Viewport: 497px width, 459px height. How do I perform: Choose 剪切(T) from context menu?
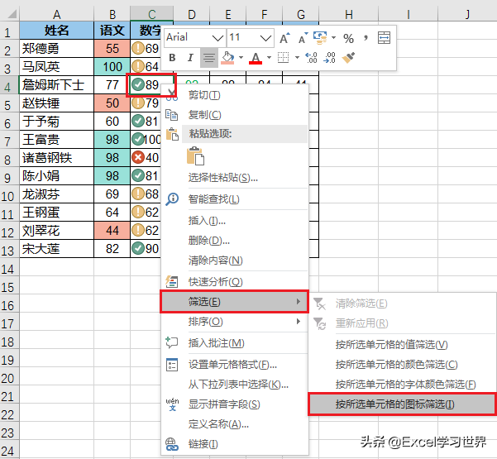pos(235,95)
